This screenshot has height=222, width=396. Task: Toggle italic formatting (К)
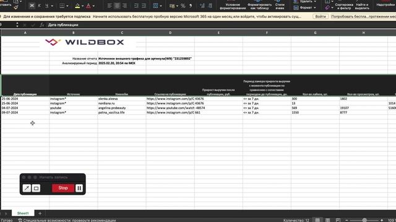[x=39, y=6]
